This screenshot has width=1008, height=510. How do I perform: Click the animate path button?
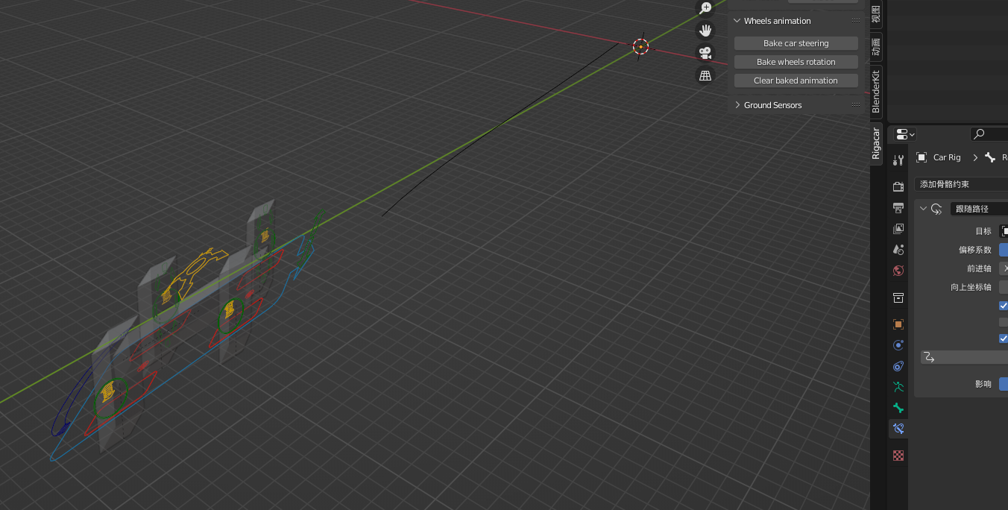pyautogui.click(x=965, y=358)
